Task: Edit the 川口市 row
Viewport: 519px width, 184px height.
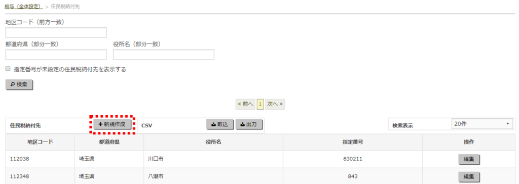Action: (469, 159)
